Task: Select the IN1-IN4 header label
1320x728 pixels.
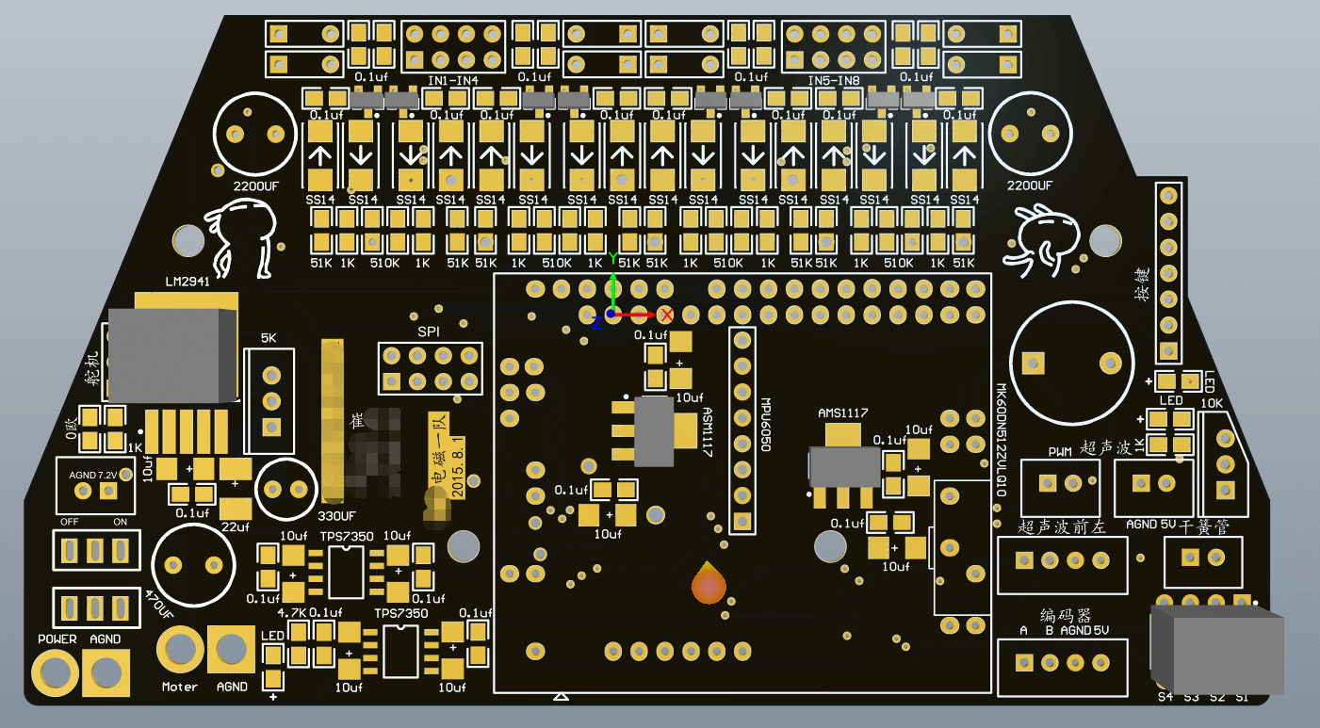Action: point(453,81)
